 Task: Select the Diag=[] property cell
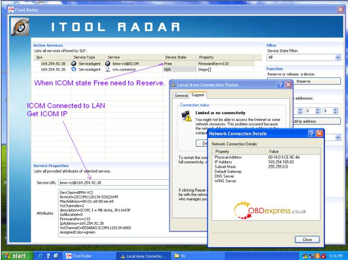(225, 69)
